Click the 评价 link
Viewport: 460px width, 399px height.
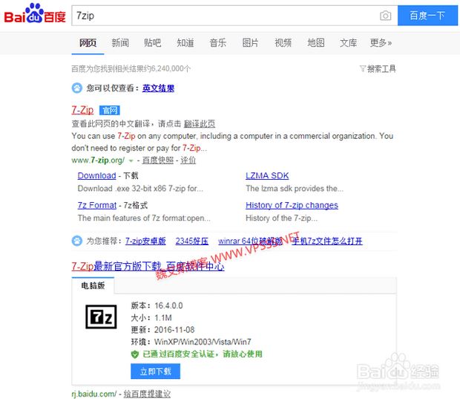tap(188, 160)
